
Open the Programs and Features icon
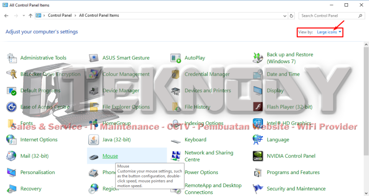click(x=258, y=173)
